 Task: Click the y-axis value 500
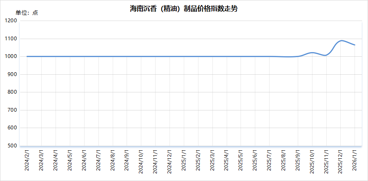click(12, 146)
